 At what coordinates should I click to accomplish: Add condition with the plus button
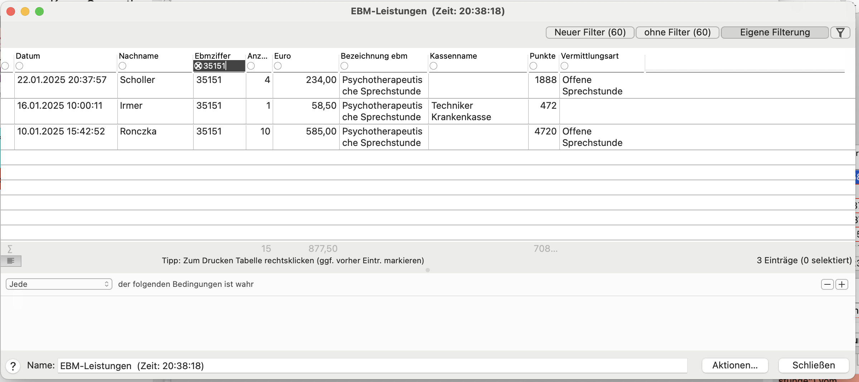[x=842, y=284]
